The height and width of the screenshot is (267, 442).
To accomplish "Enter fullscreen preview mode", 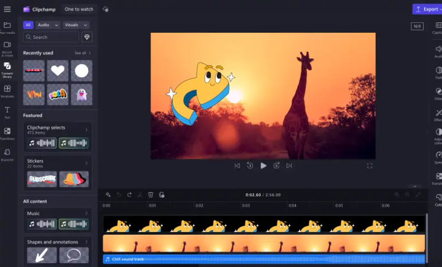I will pyautogui.click(x=370, y=166).
